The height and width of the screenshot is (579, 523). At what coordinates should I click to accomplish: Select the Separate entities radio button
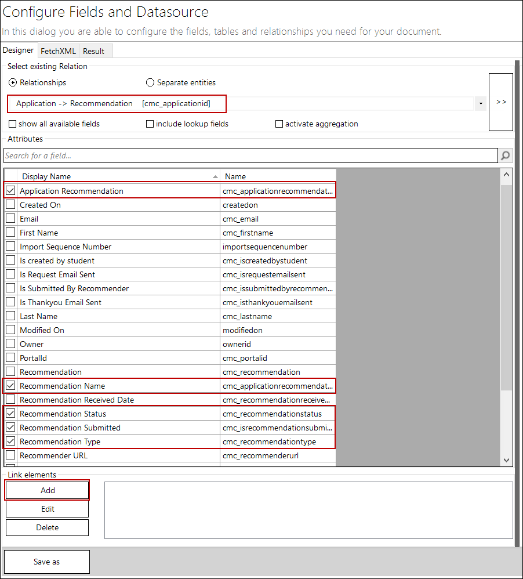(x=150, y=83)
